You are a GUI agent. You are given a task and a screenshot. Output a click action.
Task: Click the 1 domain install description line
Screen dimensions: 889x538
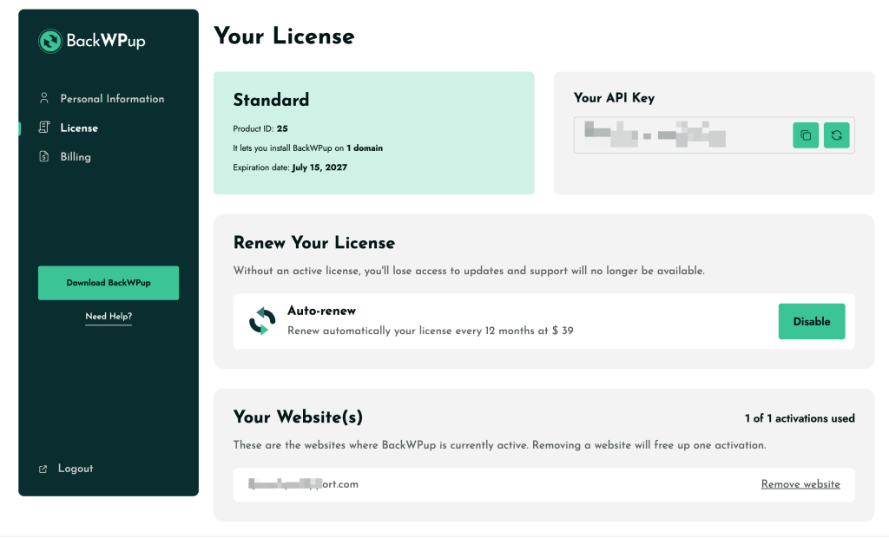pos(308,148)
